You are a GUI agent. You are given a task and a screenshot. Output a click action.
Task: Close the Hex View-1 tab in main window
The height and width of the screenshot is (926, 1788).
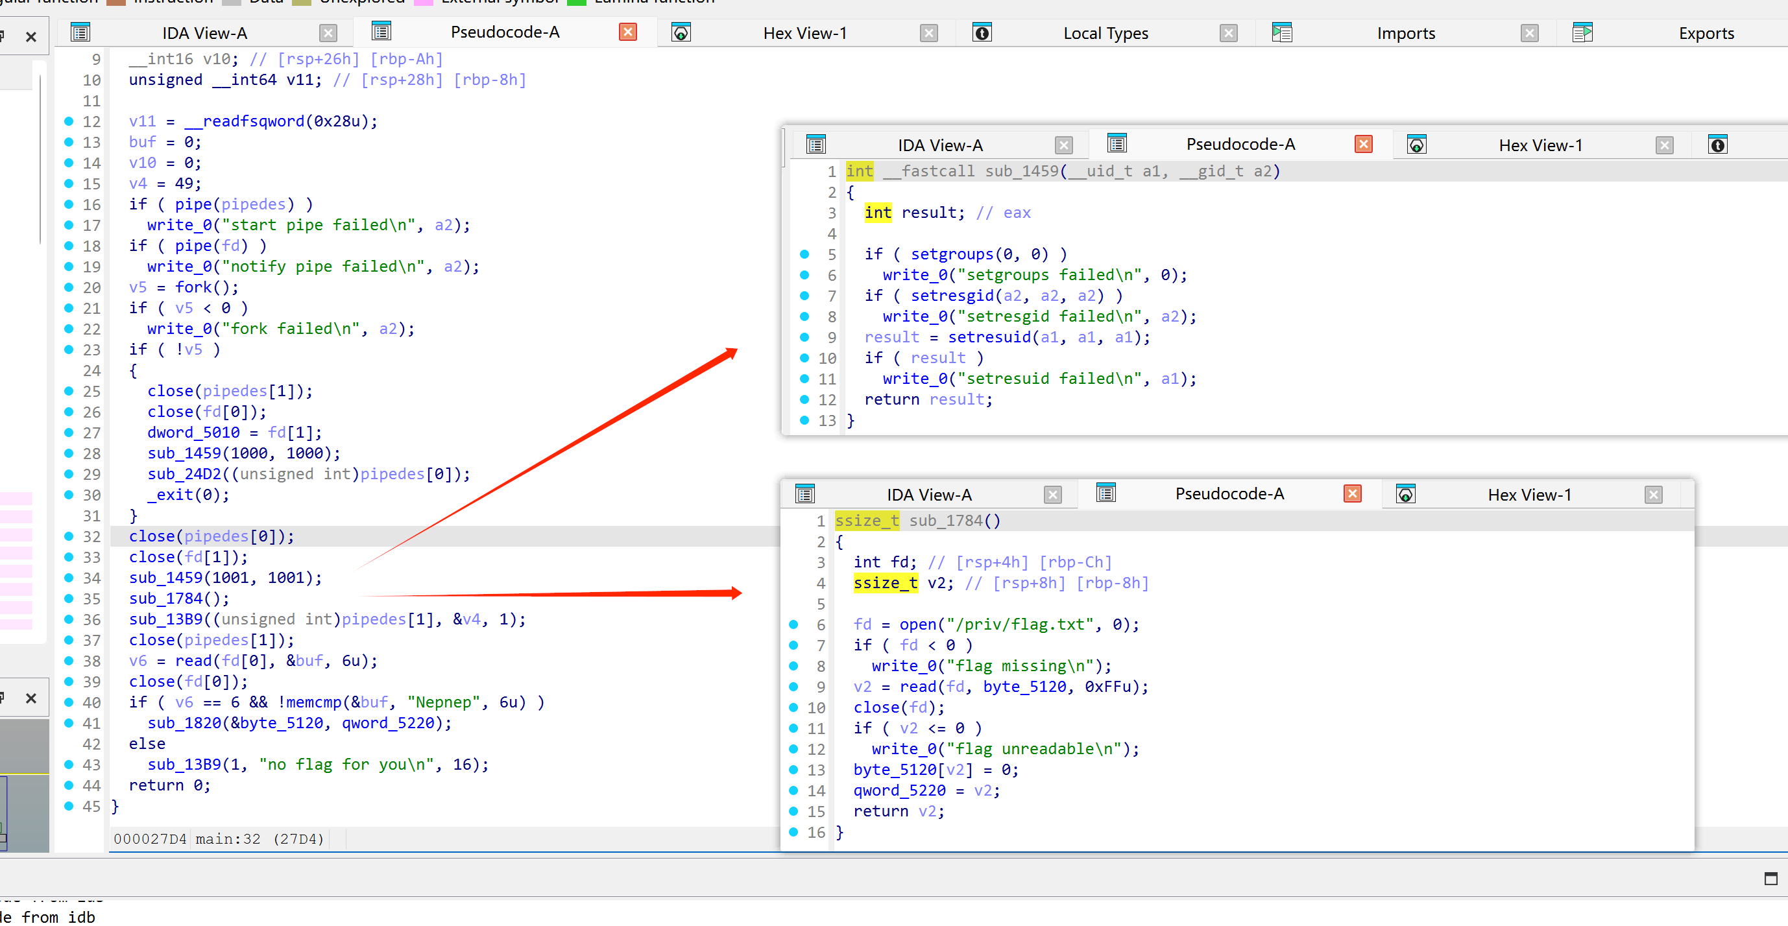pos(928,32)
